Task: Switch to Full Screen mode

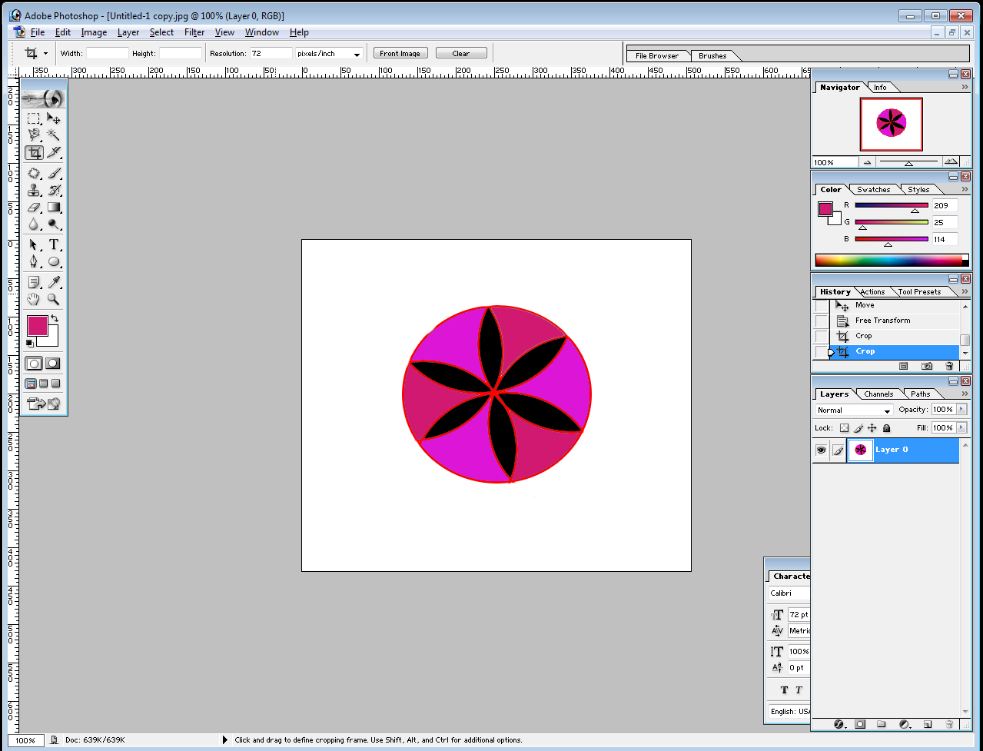Action: coord(56,384)
